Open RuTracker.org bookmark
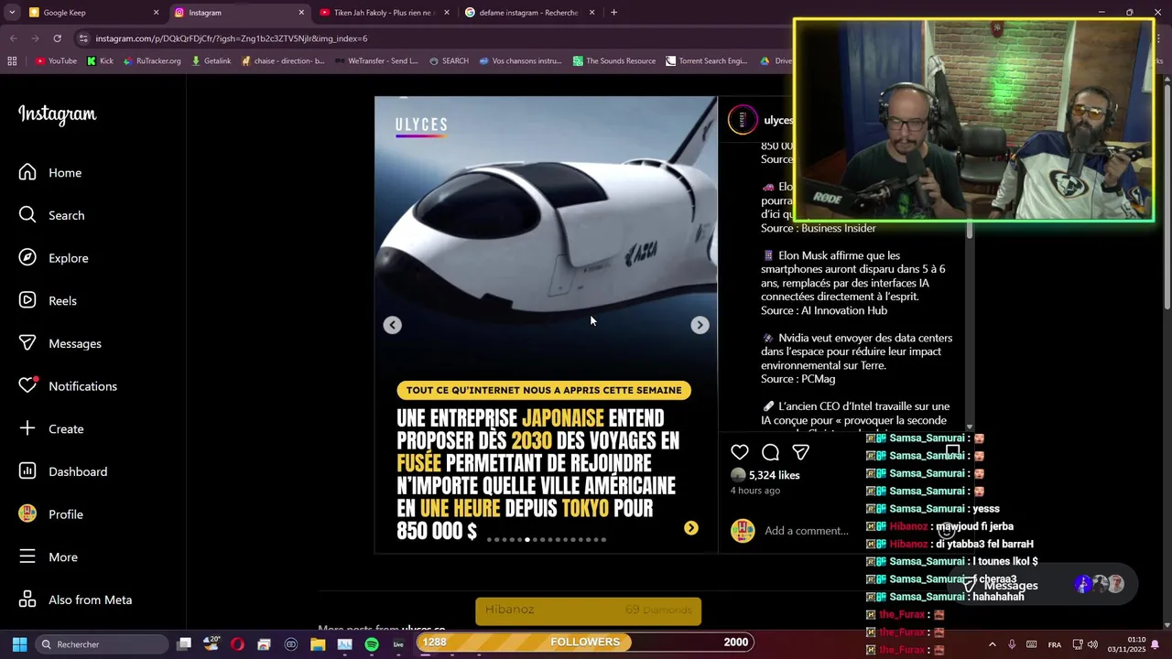Image resolution: width=1172 pixels, height=659 pixels. [x=151, y=61]
